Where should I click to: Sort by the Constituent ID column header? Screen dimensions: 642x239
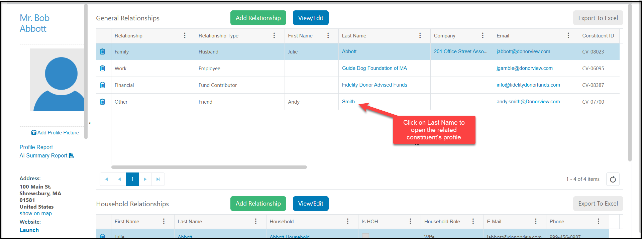pos(598,36)
